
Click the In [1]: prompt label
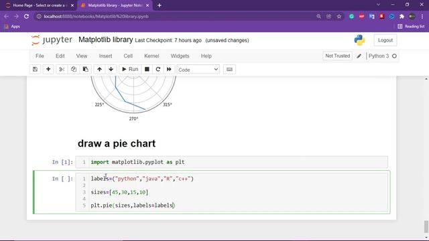click(62, 162)
